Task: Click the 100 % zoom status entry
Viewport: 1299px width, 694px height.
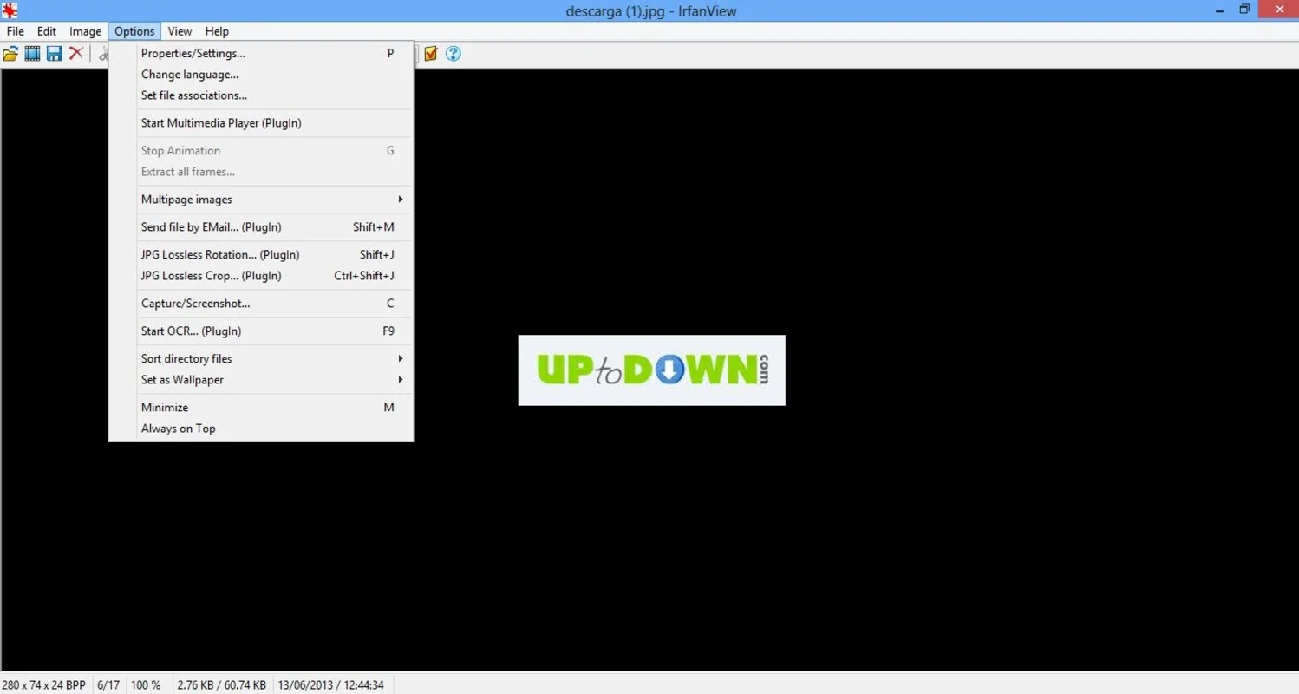Action: tap(147, 684)
